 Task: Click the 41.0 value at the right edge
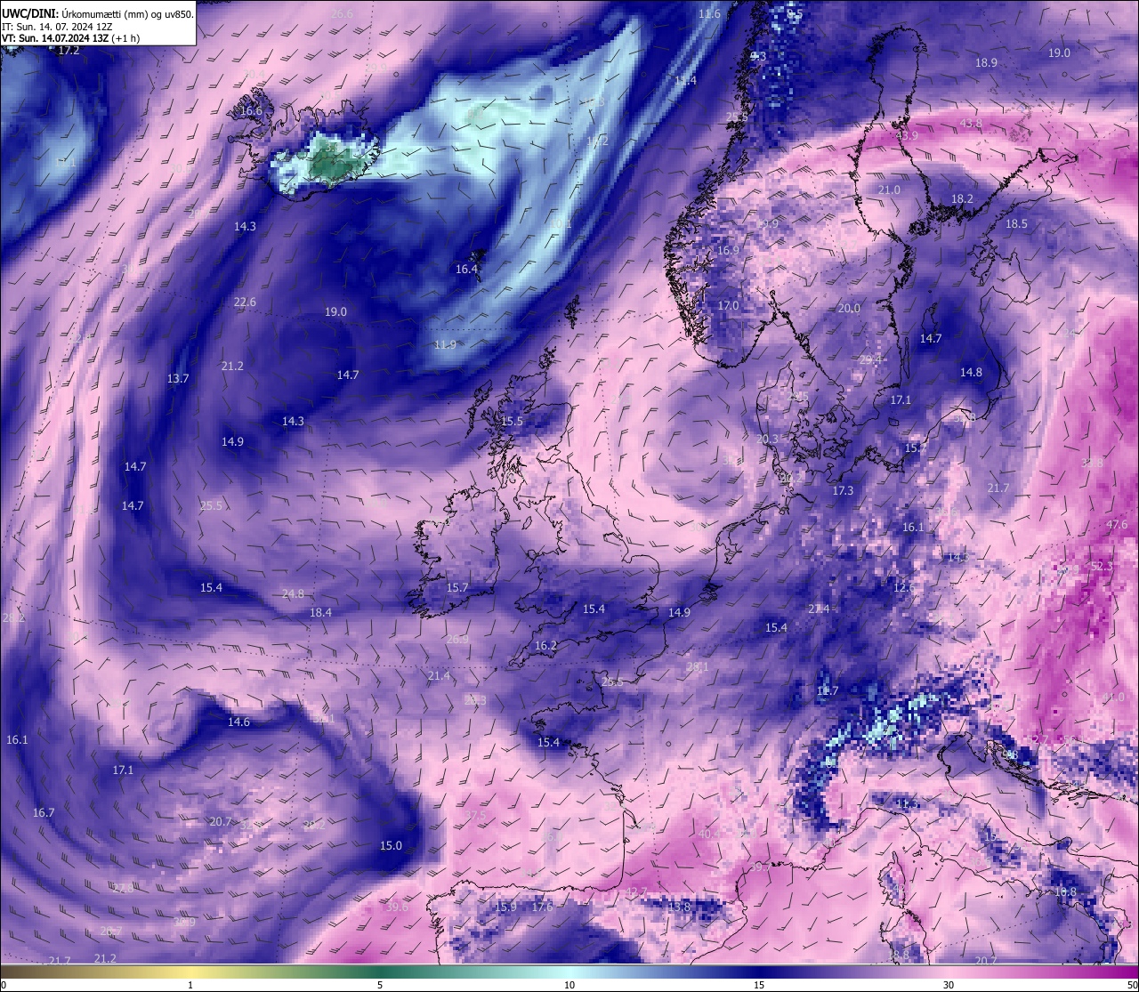point(1113,698)
